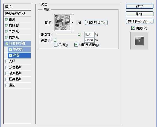Open 混合选项:默认 blending options

(x=17, y=14)
